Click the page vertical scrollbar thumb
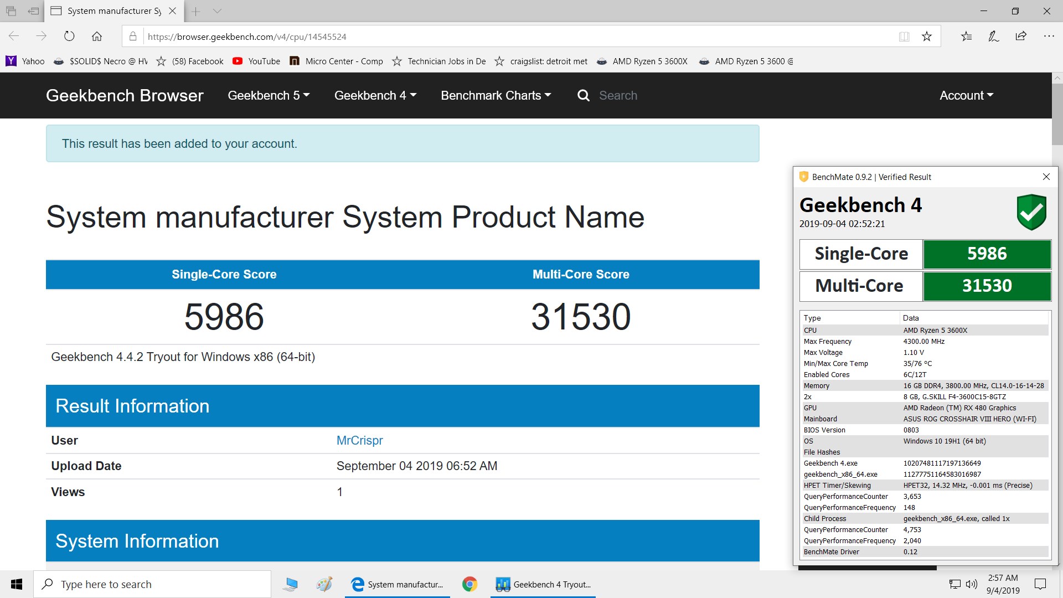 click(1057, 115)
